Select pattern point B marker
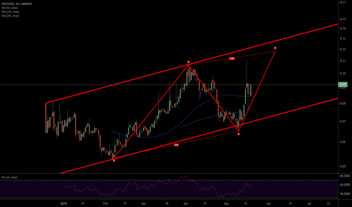The image size is (352, 207). [188, 62]
